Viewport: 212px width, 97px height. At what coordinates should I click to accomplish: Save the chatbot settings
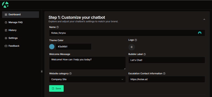[56, 88]
